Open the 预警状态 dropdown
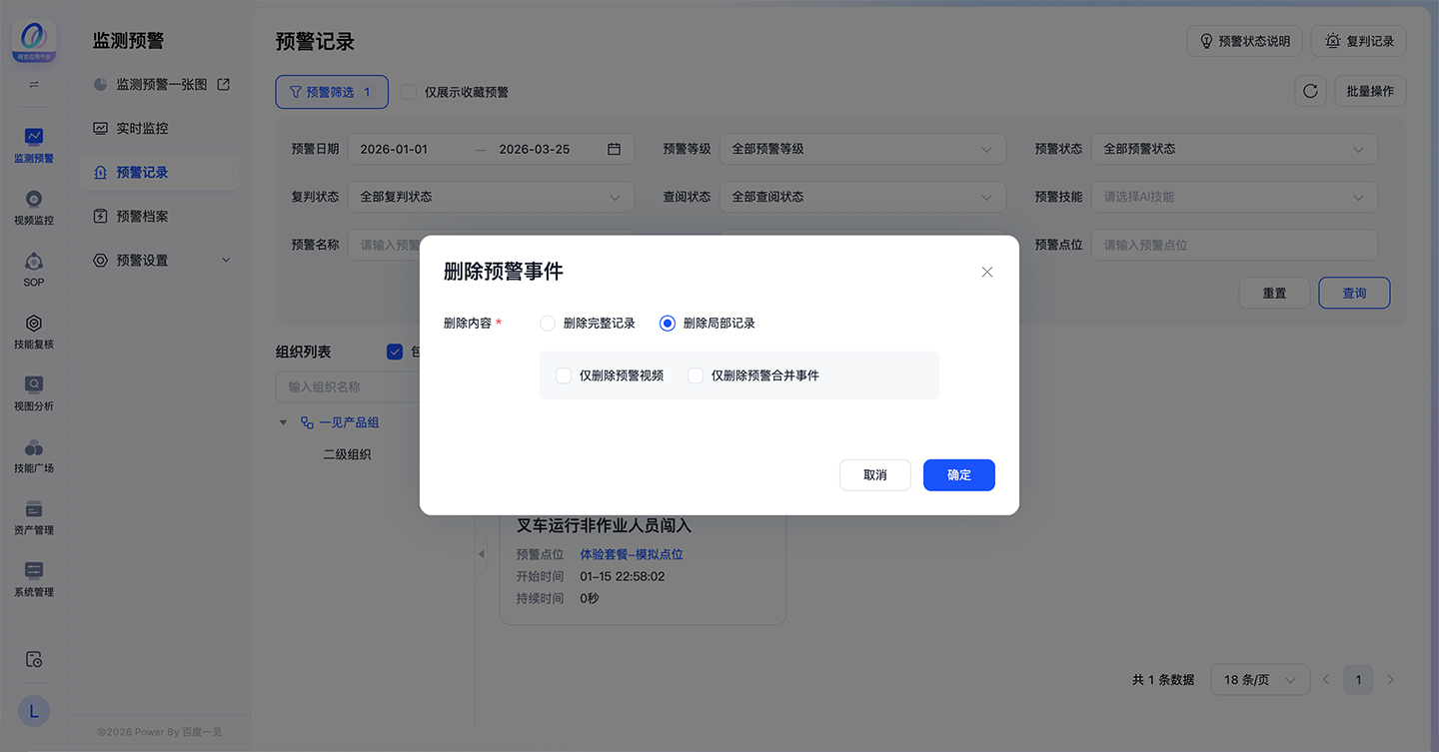Image resolution: width=1439 pixels, height=752 pixels. click(1234, 149)
